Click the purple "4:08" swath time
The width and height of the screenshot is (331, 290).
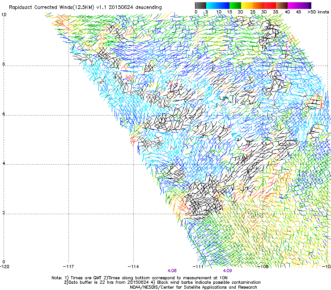[x=172, y=271]
